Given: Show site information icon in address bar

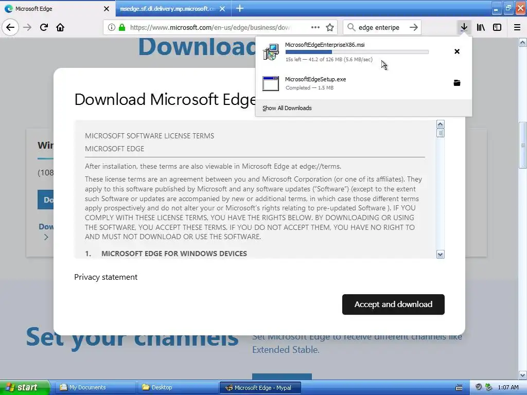Looking at the screenshot, I should click(112, 27).
